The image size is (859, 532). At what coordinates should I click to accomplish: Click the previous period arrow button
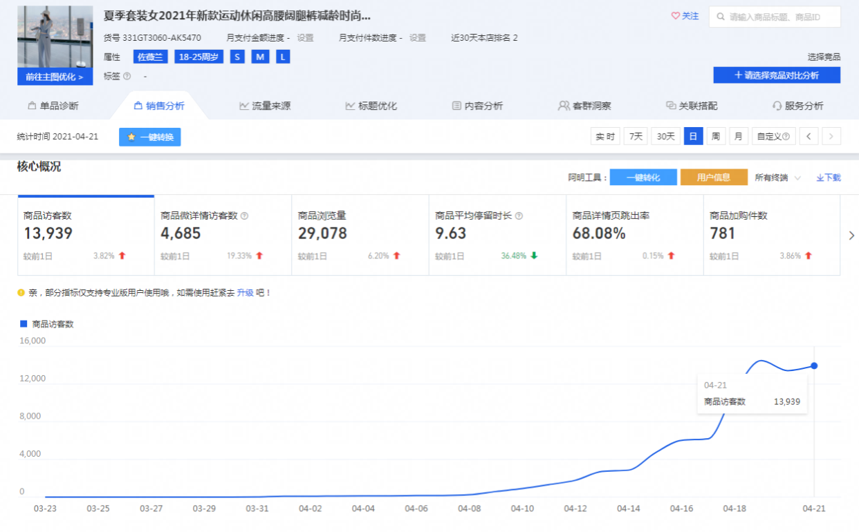coord(809,136)
